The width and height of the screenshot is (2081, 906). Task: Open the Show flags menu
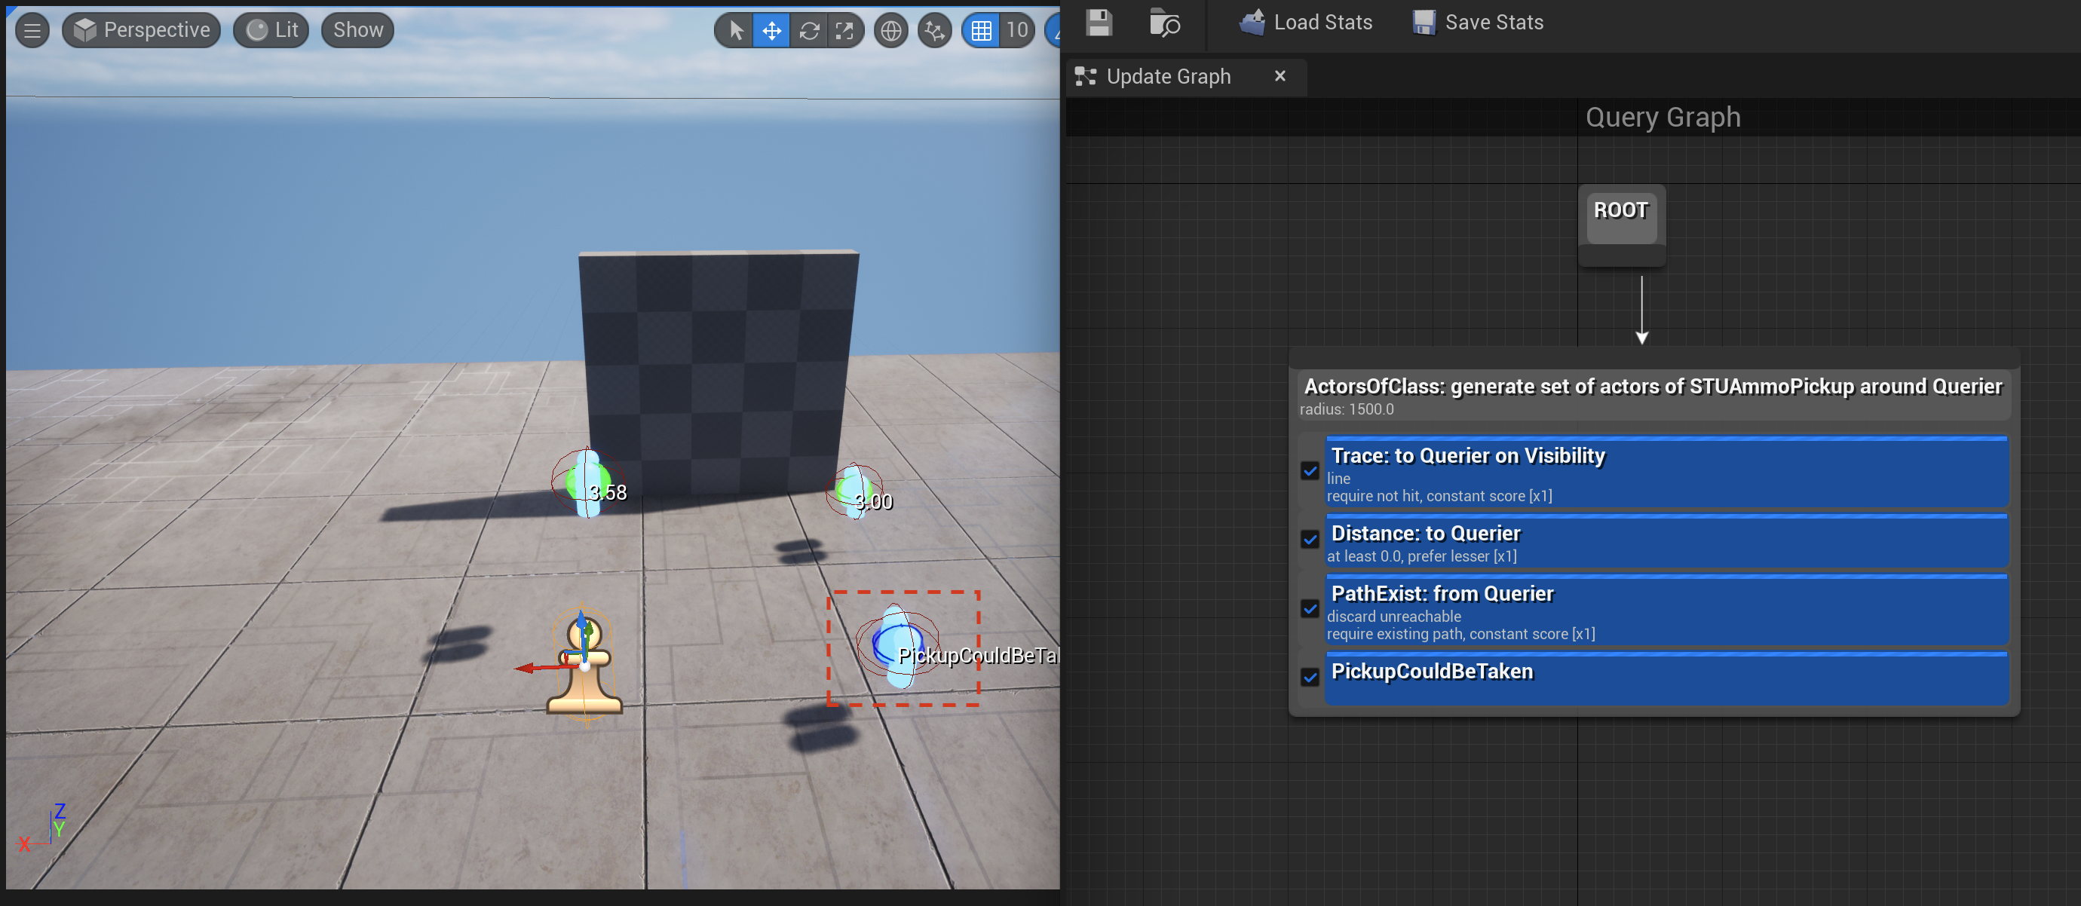point(358,31)
